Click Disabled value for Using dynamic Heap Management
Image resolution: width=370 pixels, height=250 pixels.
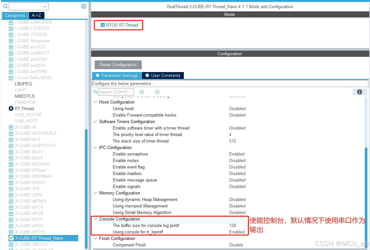point(237,199)
